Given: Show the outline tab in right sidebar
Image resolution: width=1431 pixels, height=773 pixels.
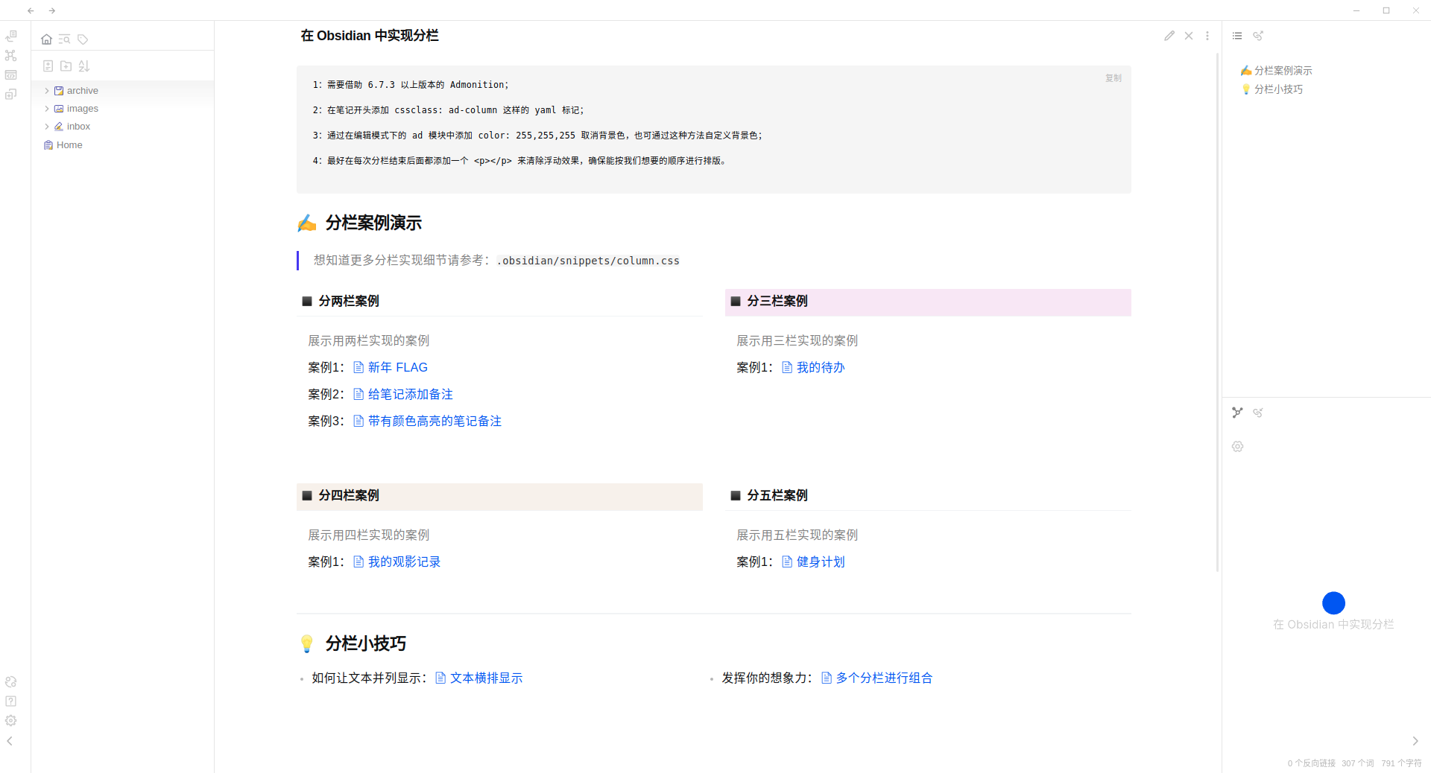Looking at the screenshot, I should click(x=1237, y=36).
